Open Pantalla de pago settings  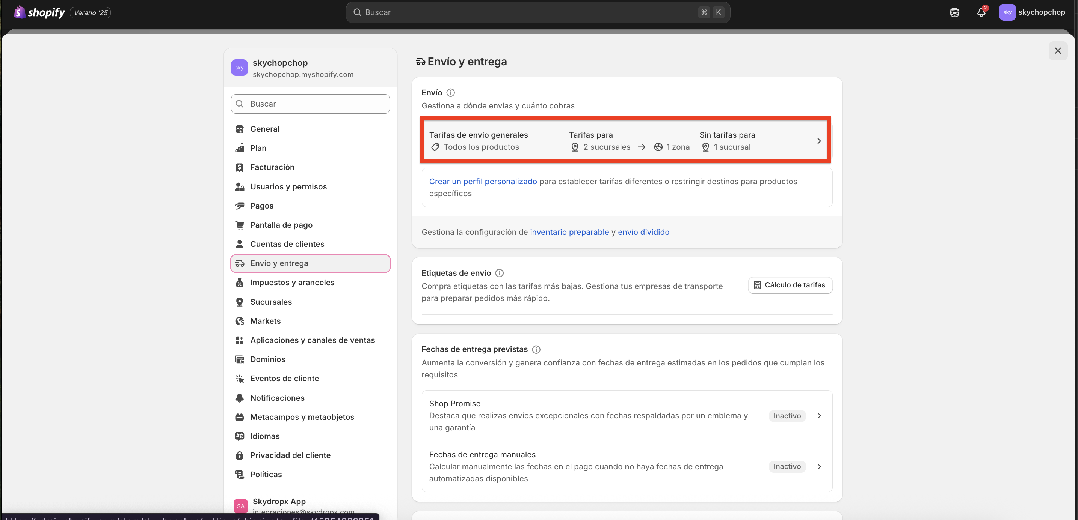[310, 225]
